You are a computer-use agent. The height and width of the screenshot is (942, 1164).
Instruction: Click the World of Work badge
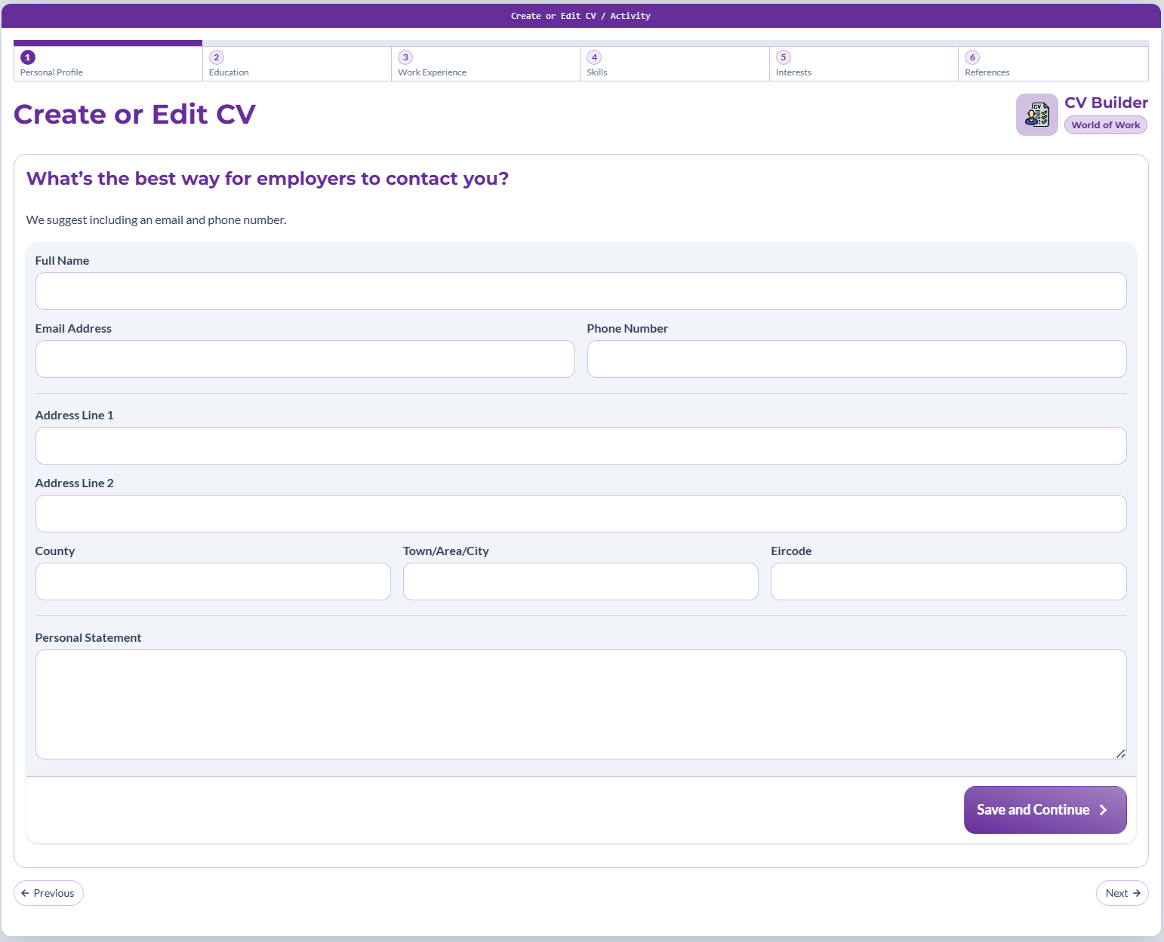(1105, 125)
